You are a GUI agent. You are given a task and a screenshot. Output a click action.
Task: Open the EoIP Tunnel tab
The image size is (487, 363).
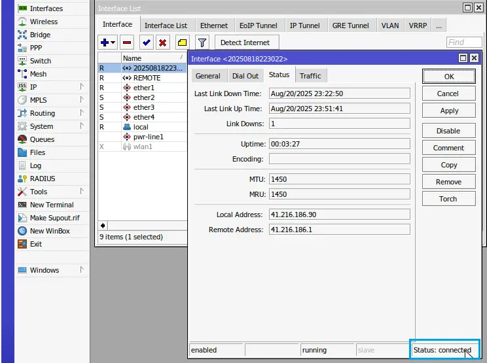click(258, 26)
